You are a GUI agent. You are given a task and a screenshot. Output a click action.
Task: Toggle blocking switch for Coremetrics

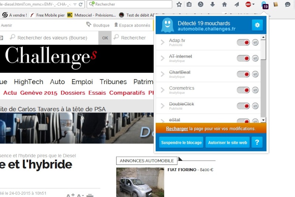[x=243, y=90]
